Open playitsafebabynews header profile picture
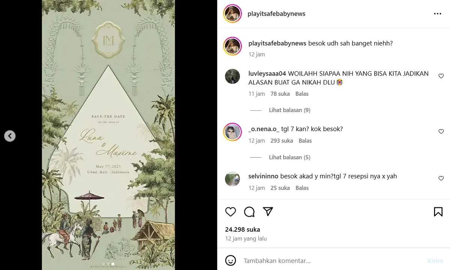The width and height of the screenshot is (450, 270). click(x=232, y=14)
